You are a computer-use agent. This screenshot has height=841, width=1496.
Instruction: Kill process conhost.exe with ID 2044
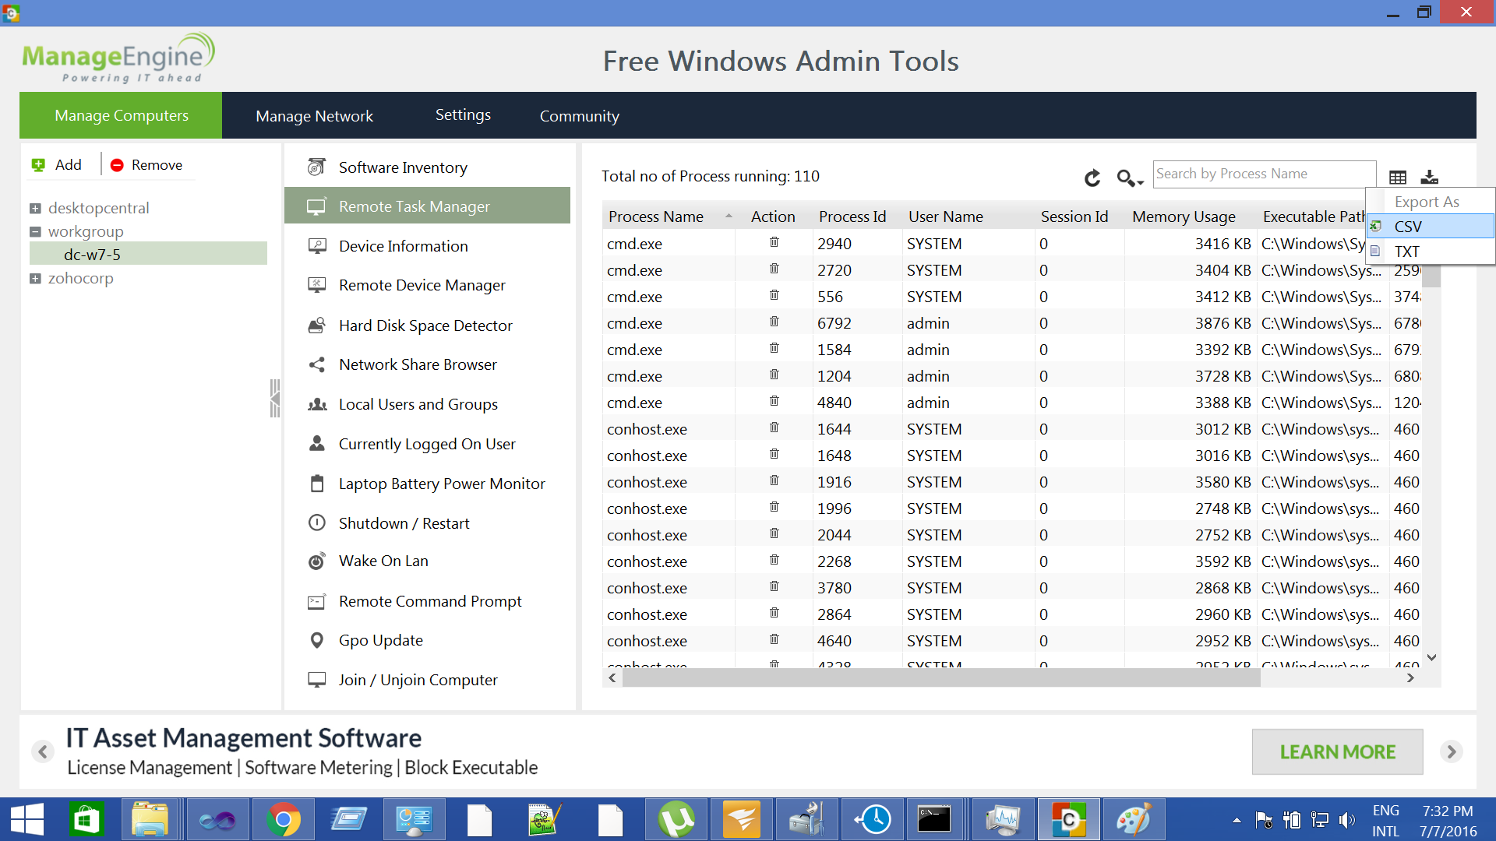point(774,534)
